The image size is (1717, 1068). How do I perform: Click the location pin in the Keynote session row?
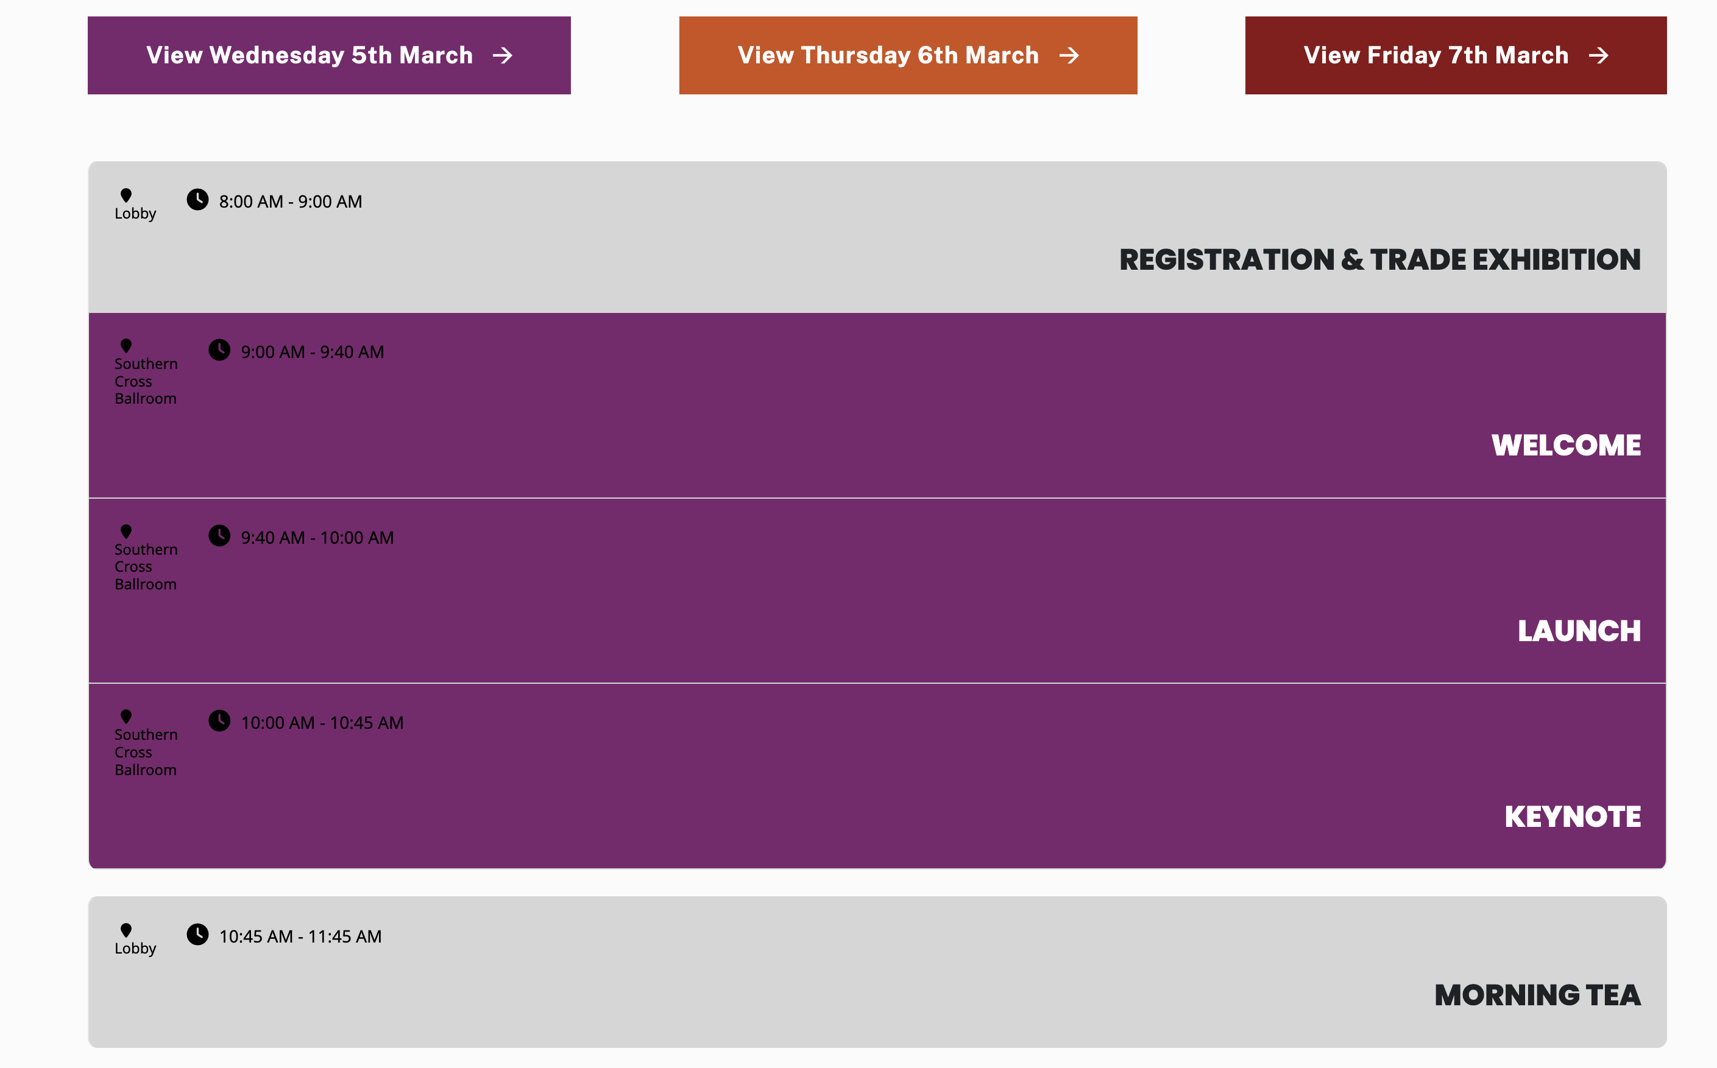tap(126, 716)
